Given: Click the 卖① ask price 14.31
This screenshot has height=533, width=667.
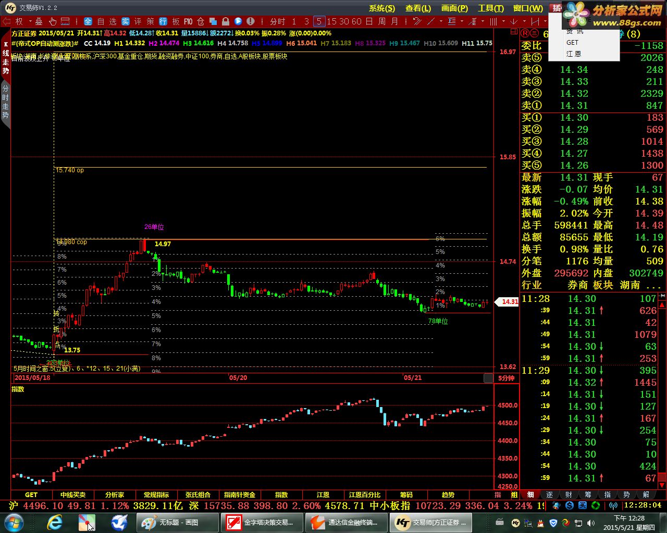Looking at the screenshot, I should tap(574, 106).
